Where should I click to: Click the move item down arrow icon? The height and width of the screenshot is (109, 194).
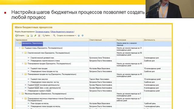click(x=82, y=36)
